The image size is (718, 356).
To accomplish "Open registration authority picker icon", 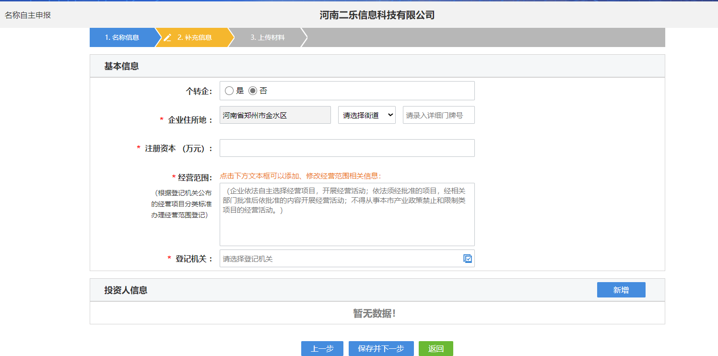I will [x=468, y=259].
